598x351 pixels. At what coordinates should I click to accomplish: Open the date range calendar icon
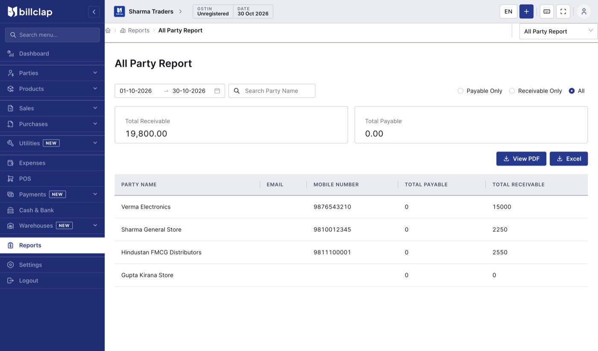pos(217,91)
